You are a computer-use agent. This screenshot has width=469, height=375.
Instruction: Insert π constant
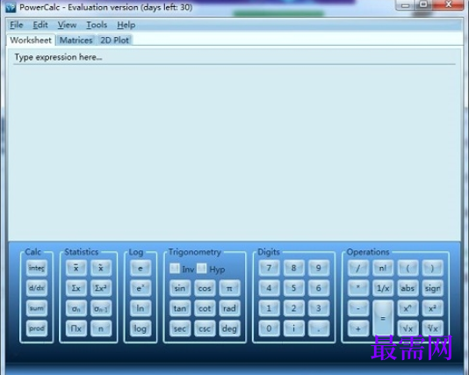point(229,288)
